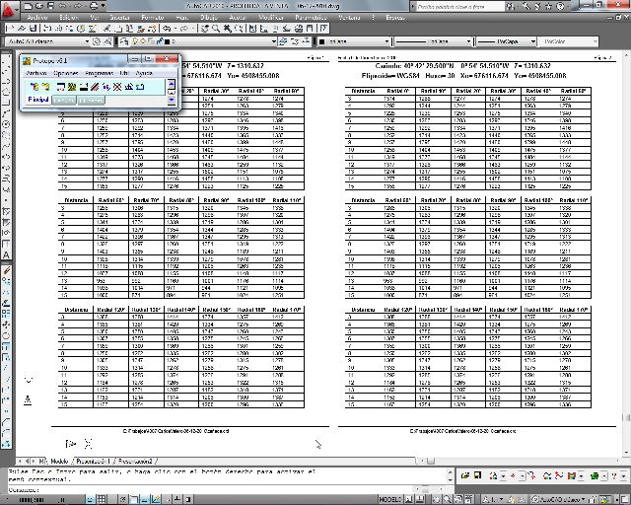Open the Programas menu in Protopo window

tap(99, 73)
